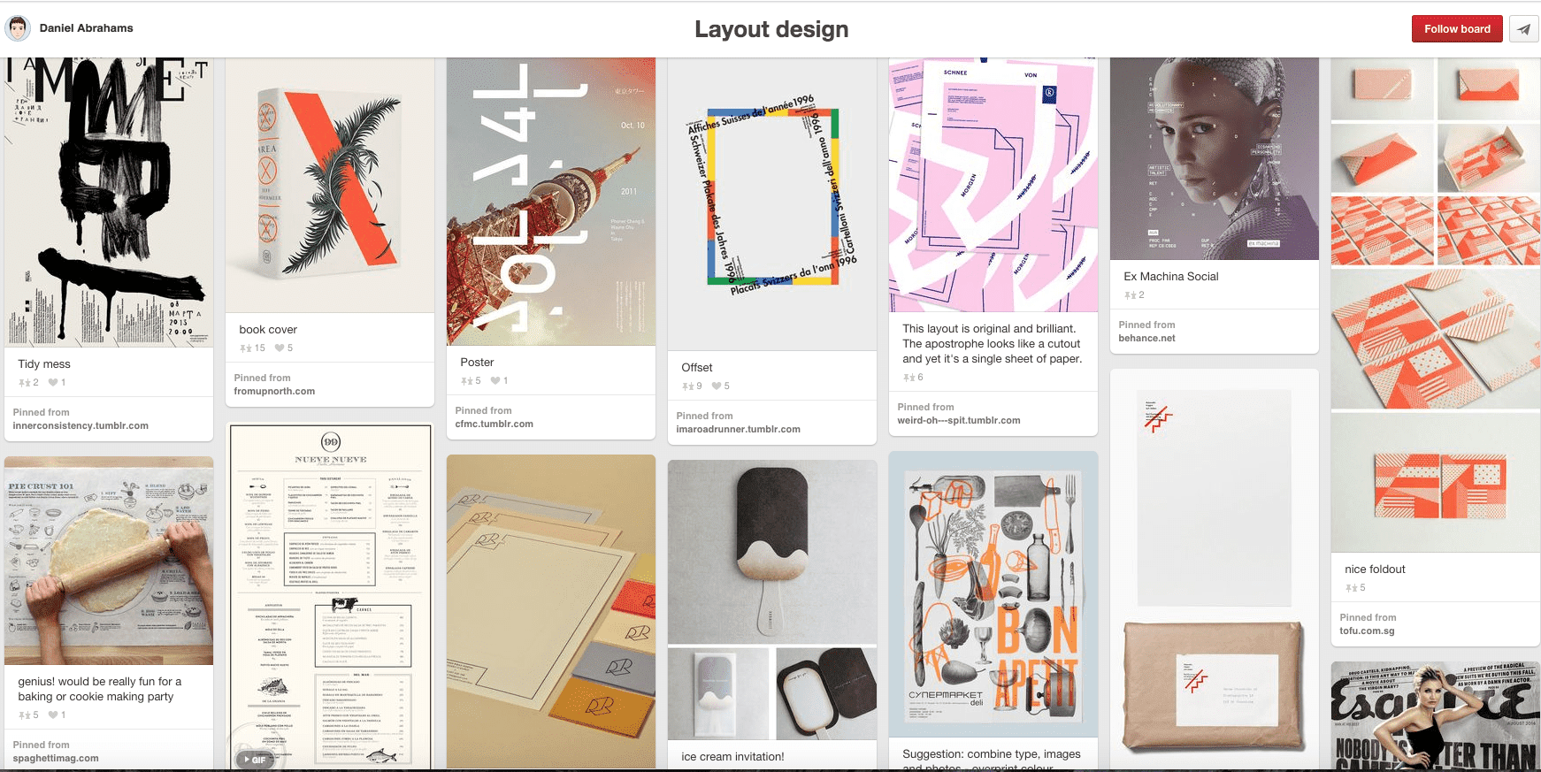Open the orange Bon Appetit kitchenware poster
The image size is (1541, 772).
(x=993, y=594)
